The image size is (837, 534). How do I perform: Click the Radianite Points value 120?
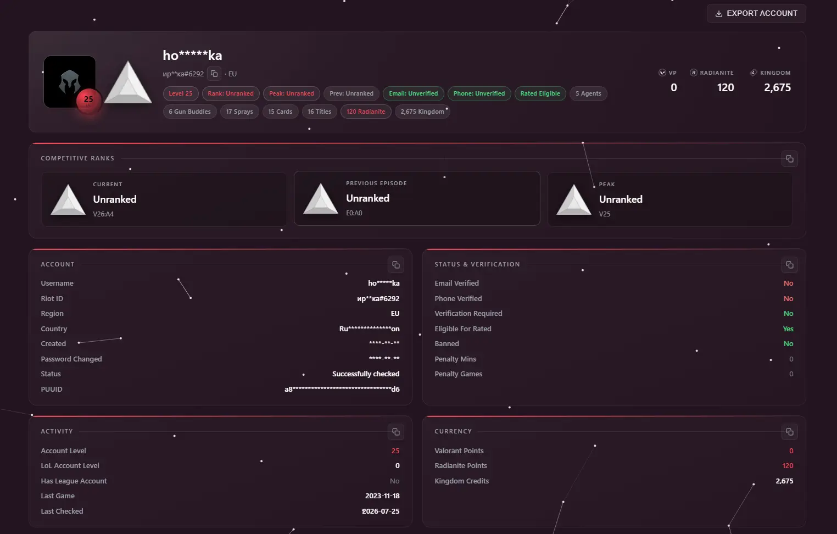pos(788,466)
